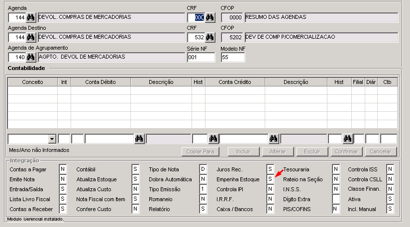Select the Contábil flag field
This screenshot has height=227, width=410.
pyautogui.click(x=135, y=169)
